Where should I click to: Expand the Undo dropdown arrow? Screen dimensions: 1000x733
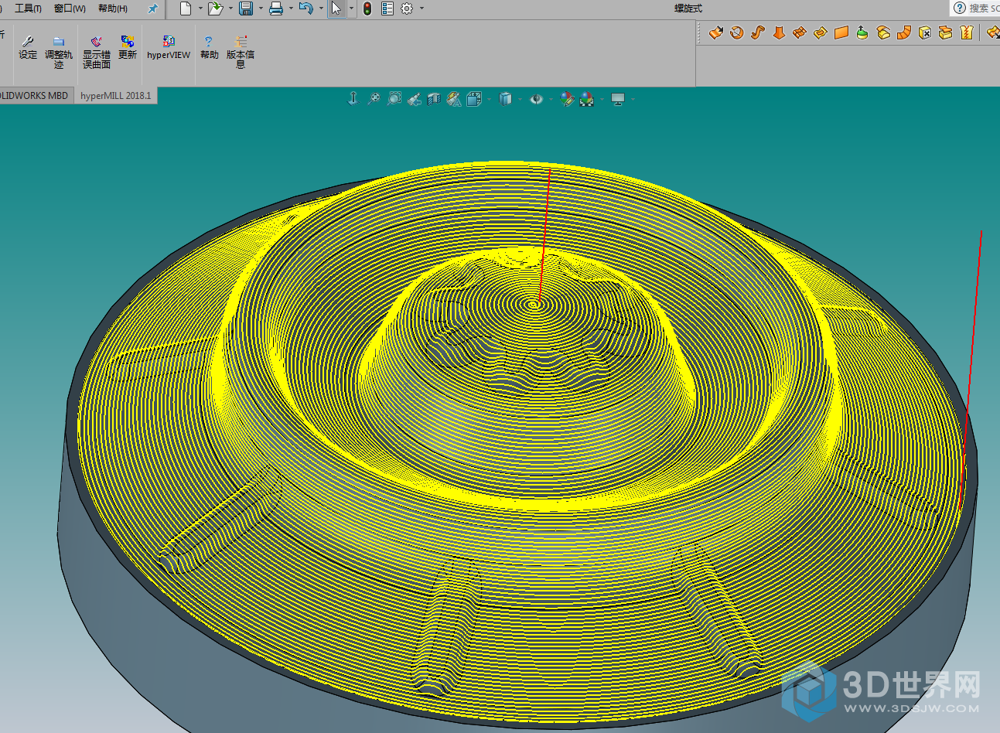tap(321, 9)
